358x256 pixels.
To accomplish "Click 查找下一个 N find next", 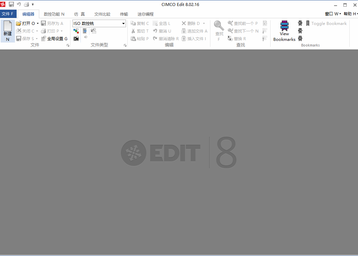I will click(243, 31).
